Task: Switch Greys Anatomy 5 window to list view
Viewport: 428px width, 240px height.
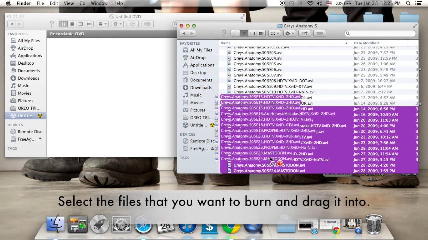Action: point(244,33)
